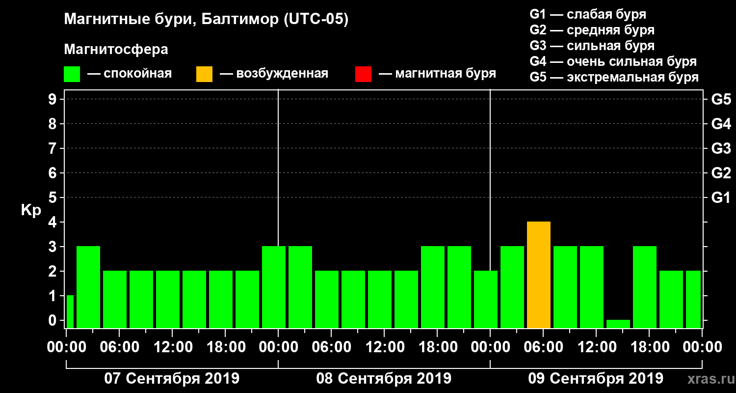Viewport: 736px width, 393px height.
Task: Click the "08 Сентября 2019" date label
Action: pyautogui.click(x=384, y=379)
